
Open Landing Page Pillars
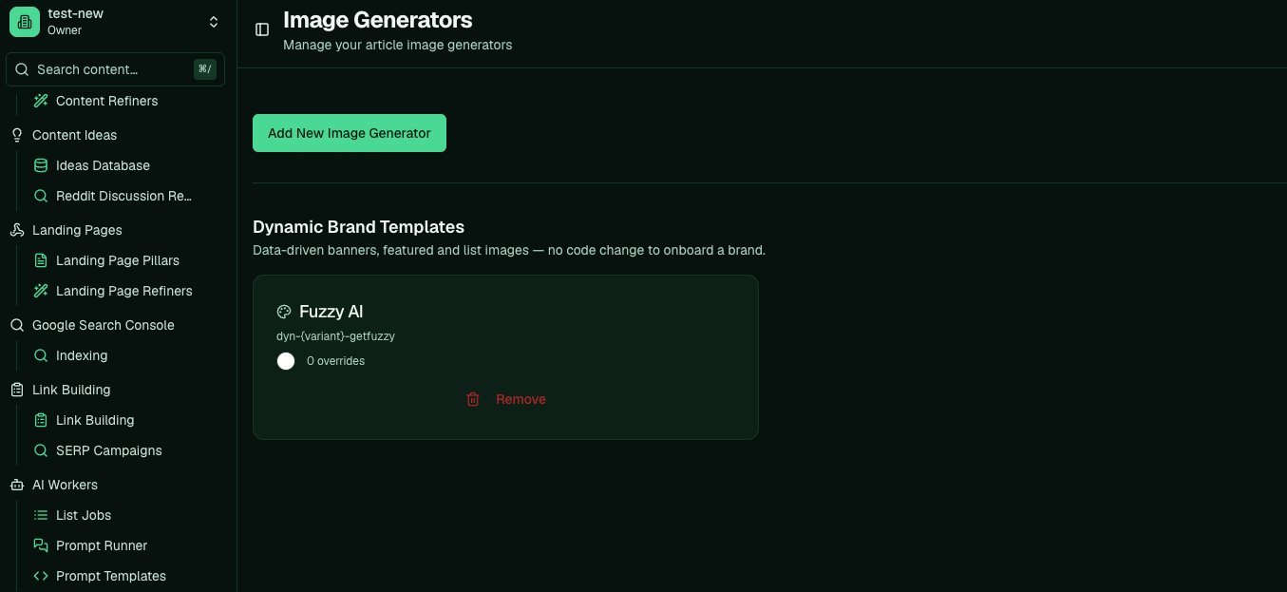pos(118,260)
